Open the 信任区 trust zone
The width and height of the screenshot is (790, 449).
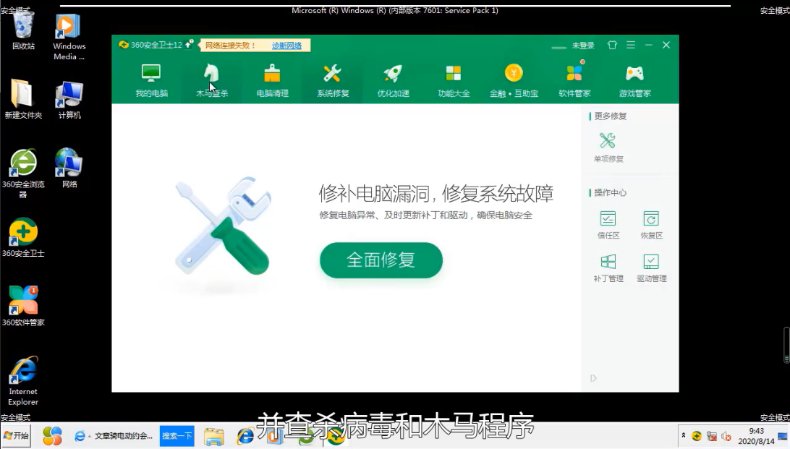coord(608,224)
